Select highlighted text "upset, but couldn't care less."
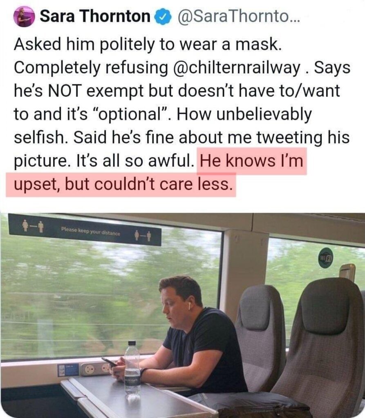 click(x=121, y=185)
